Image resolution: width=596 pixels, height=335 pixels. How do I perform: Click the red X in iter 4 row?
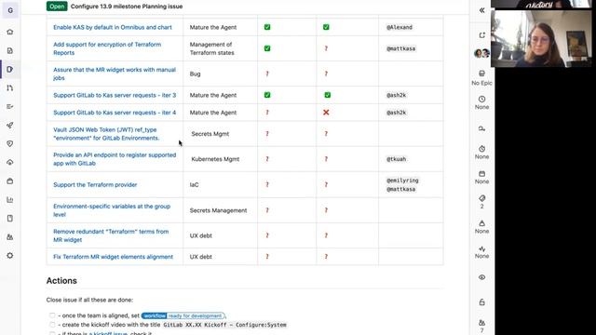(326, 113)
